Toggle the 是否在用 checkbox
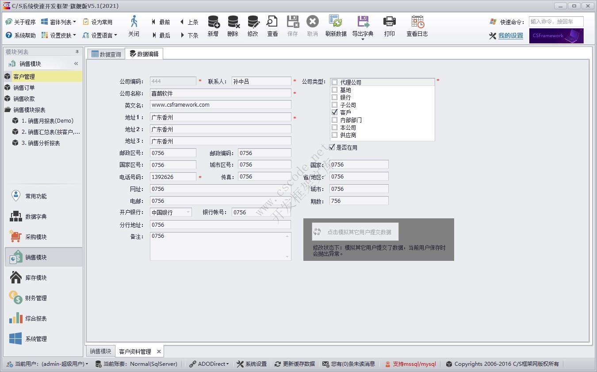 (332, 147)
